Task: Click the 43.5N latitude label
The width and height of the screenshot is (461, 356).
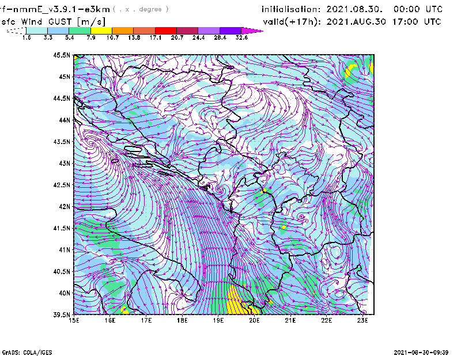Action: 62,142
